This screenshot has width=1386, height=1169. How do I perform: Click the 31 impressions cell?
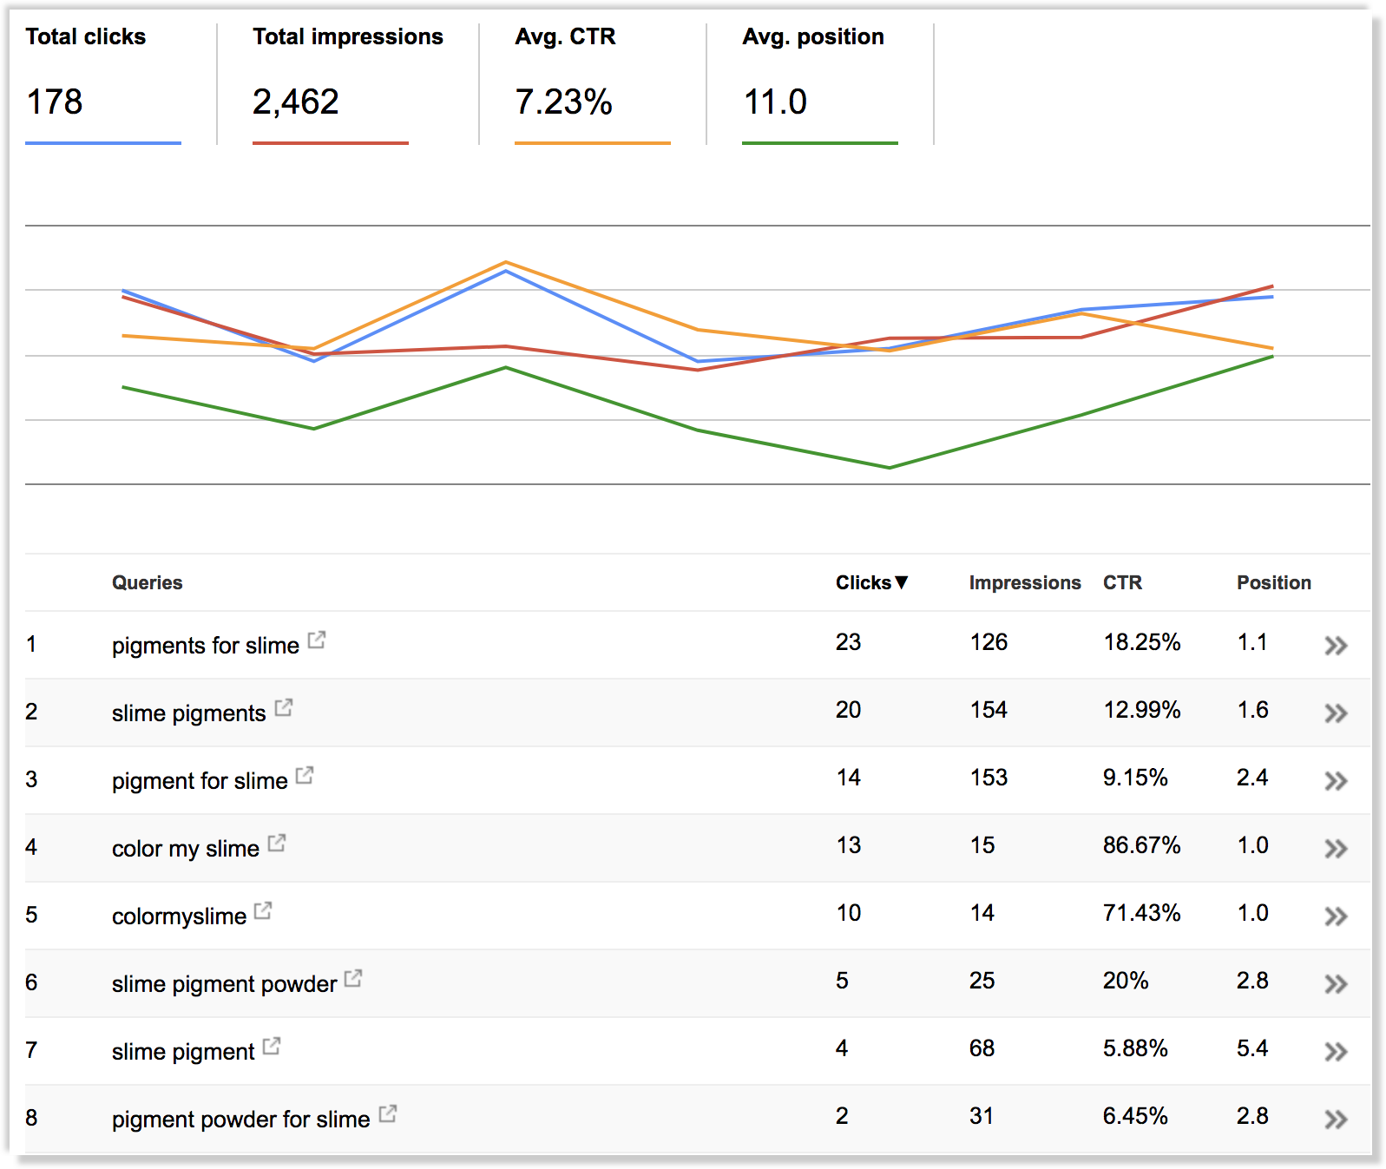click(982, 1116)
